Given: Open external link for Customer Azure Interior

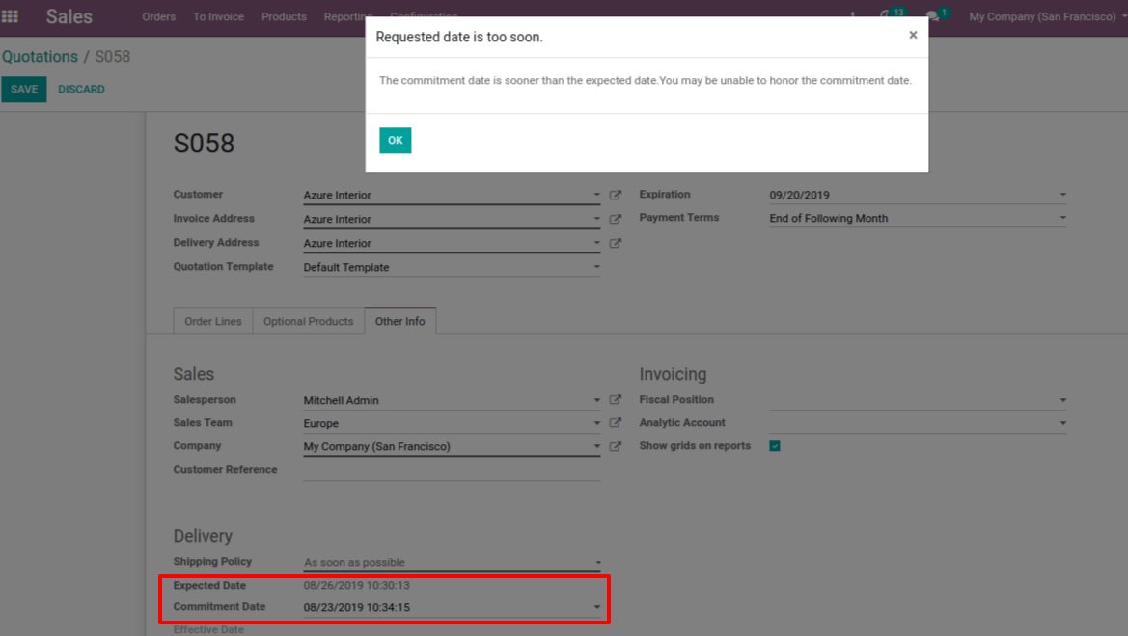Looking at the screenshot, I should pyautogui.click(x=615, y=195).
